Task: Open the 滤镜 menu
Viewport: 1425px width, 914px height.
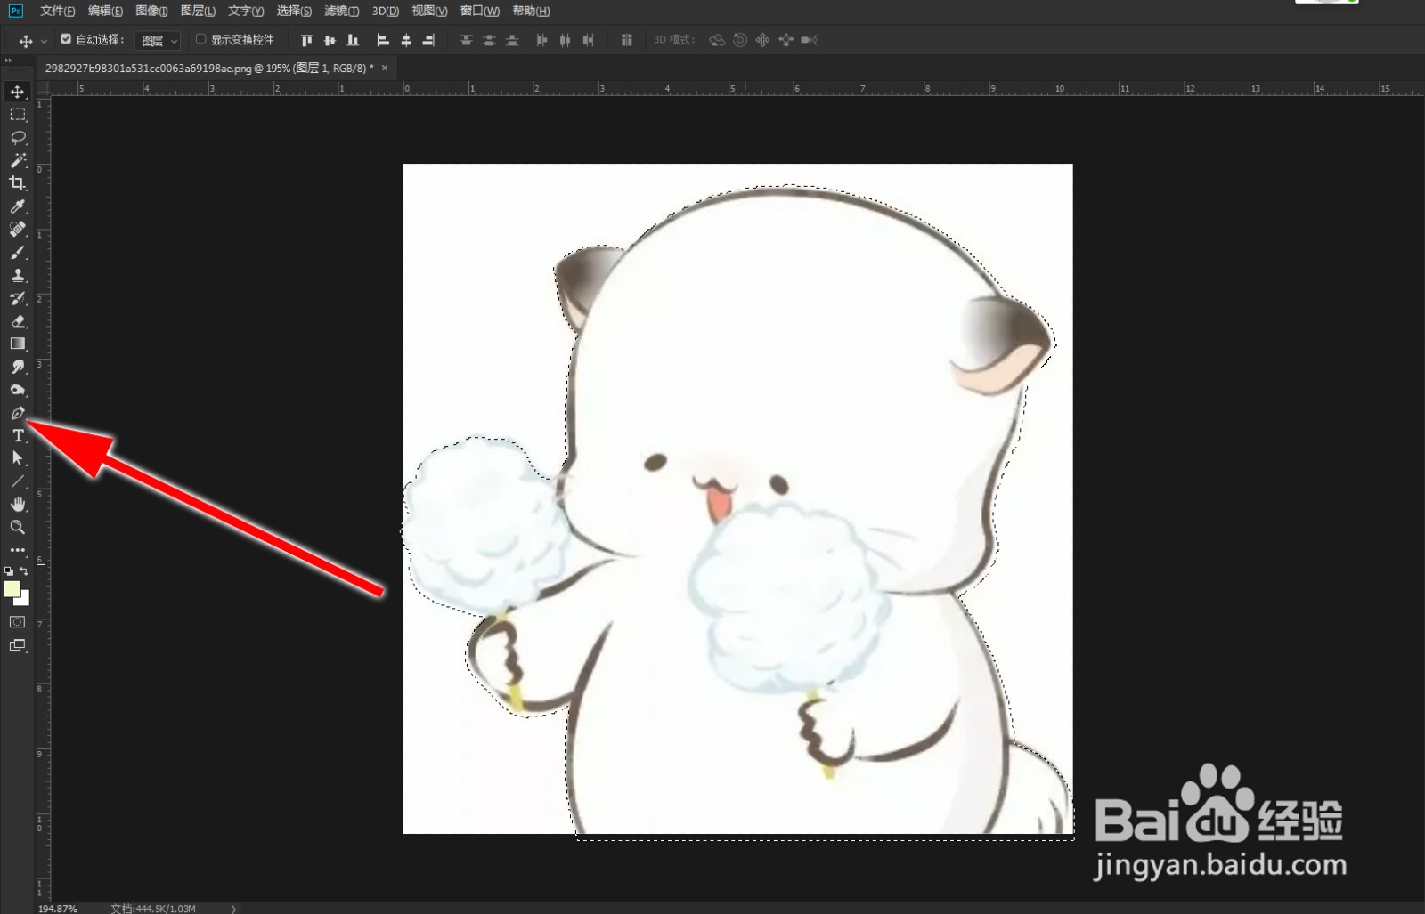Action: pyautogui.click(x=341, y=11)
